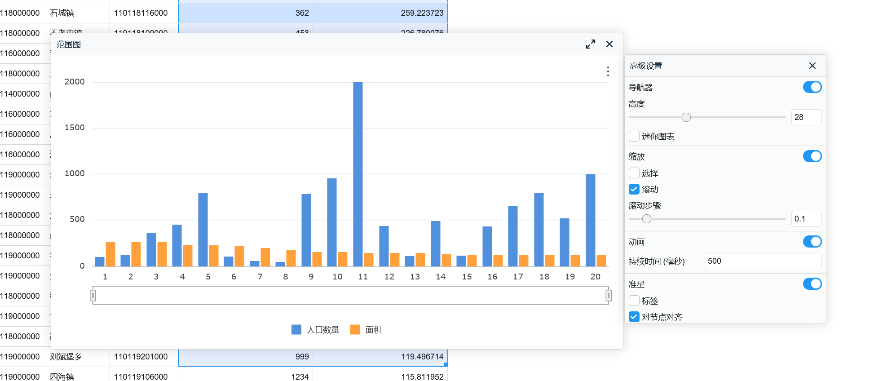
Task: Uncheck 对节点对齐 option
Action: tap(634, 317)
